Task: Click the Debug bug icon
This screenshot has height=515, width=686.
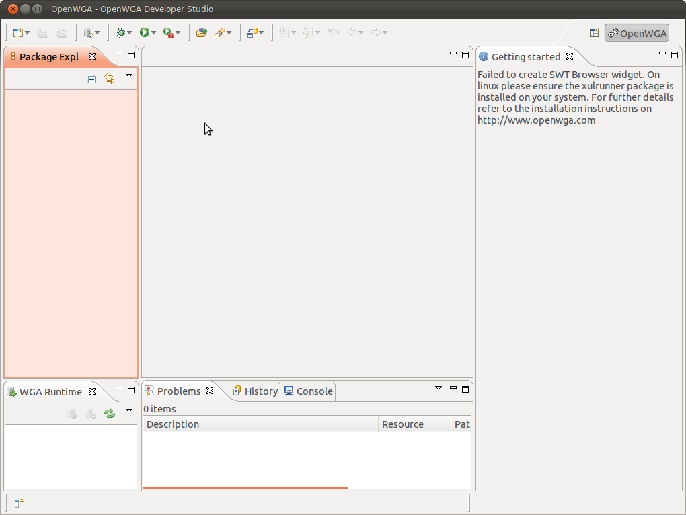Action: [x=120, y=32]
